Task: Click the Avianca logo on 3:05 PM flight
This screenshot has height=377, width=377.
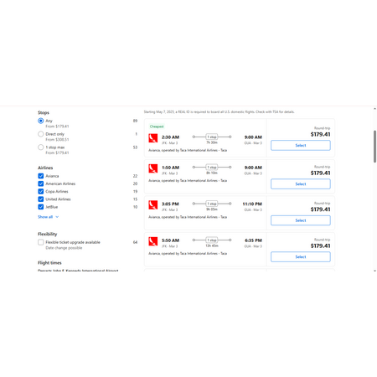Action: (x=153, y=205)
